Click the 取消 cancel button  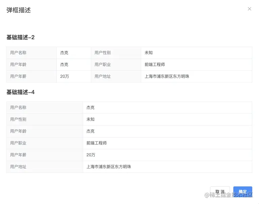coord(220,192)
